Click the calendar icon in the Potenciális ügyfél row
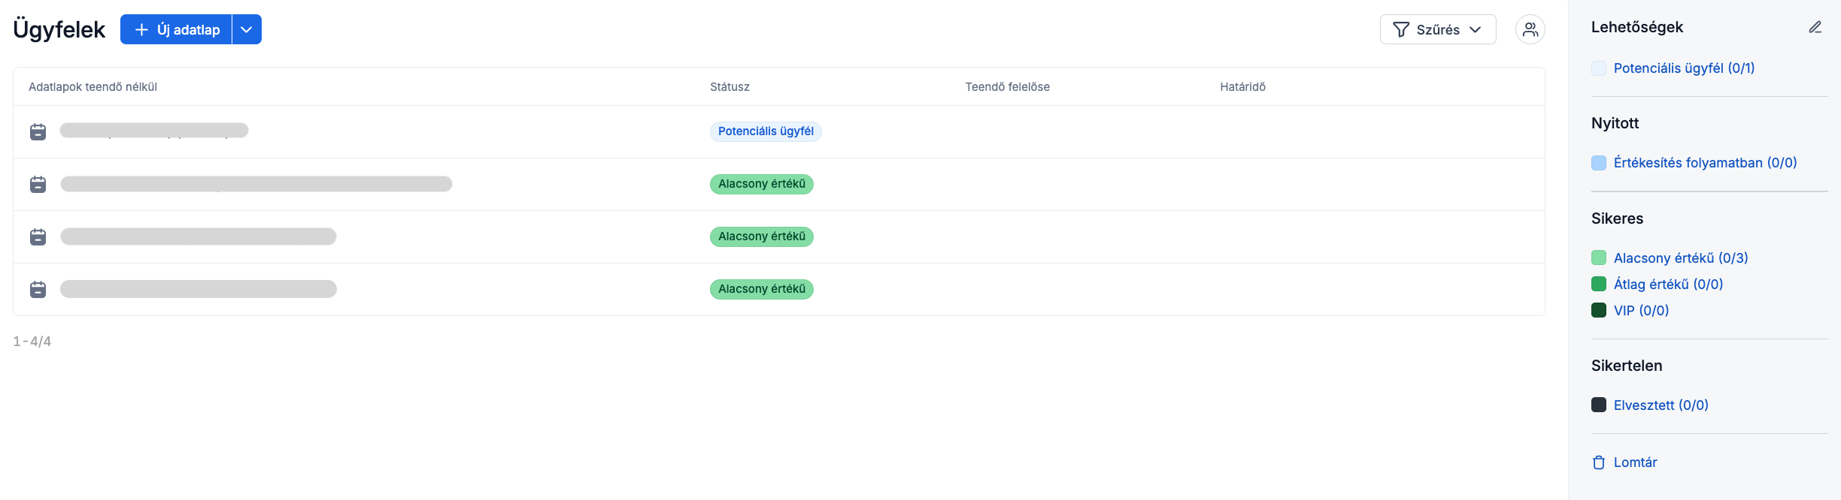 (38, 131)
